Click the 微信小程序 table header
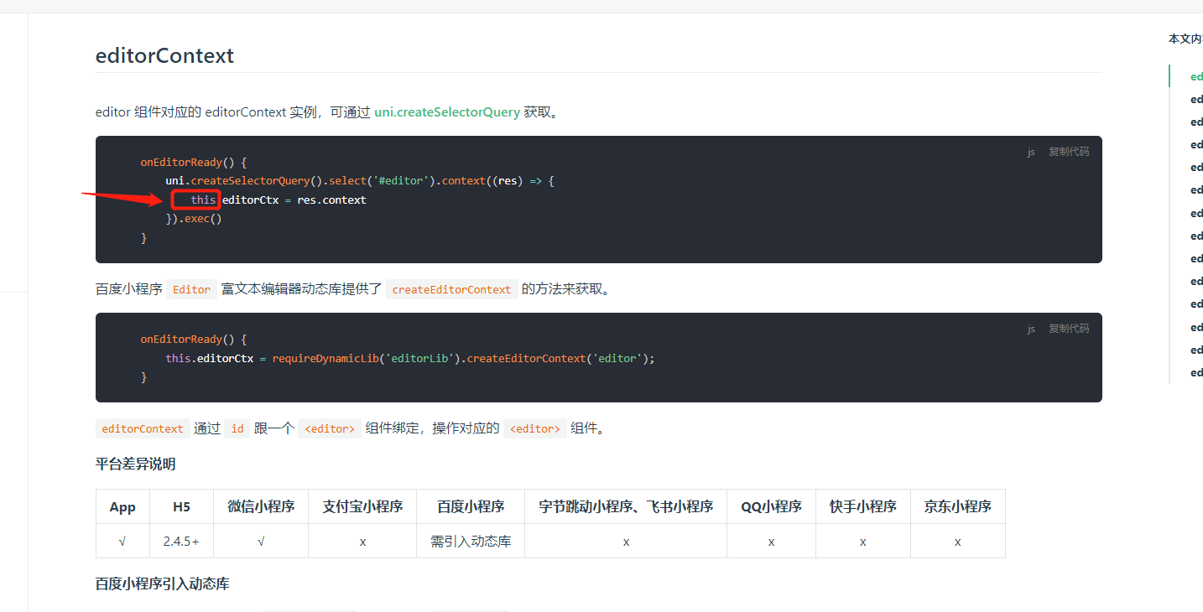Screen dimensions: 1203x612 261,506
